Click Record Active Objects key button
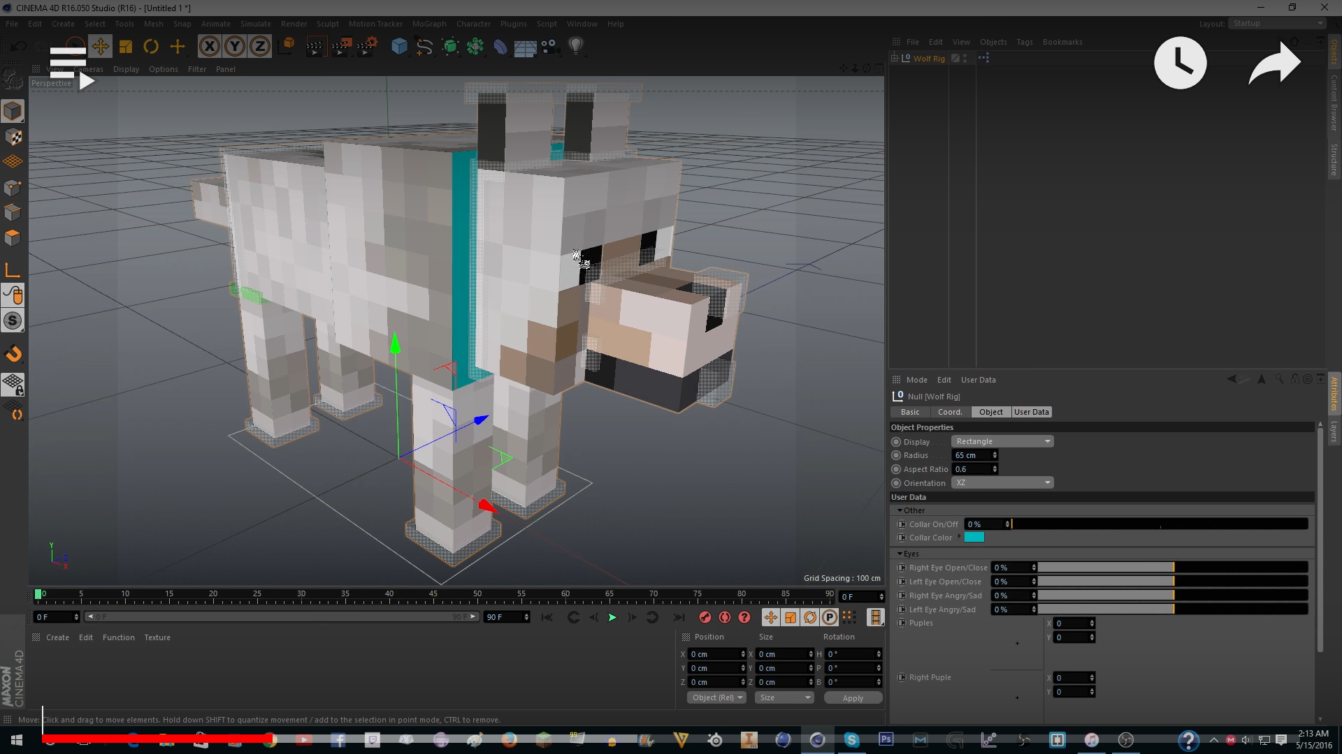Image resolution: width=1342 pixels, height=754 pixels. coord(705,617)
